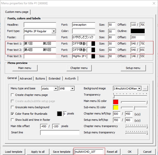Click the Smart line input field

[x=60, y=133]
